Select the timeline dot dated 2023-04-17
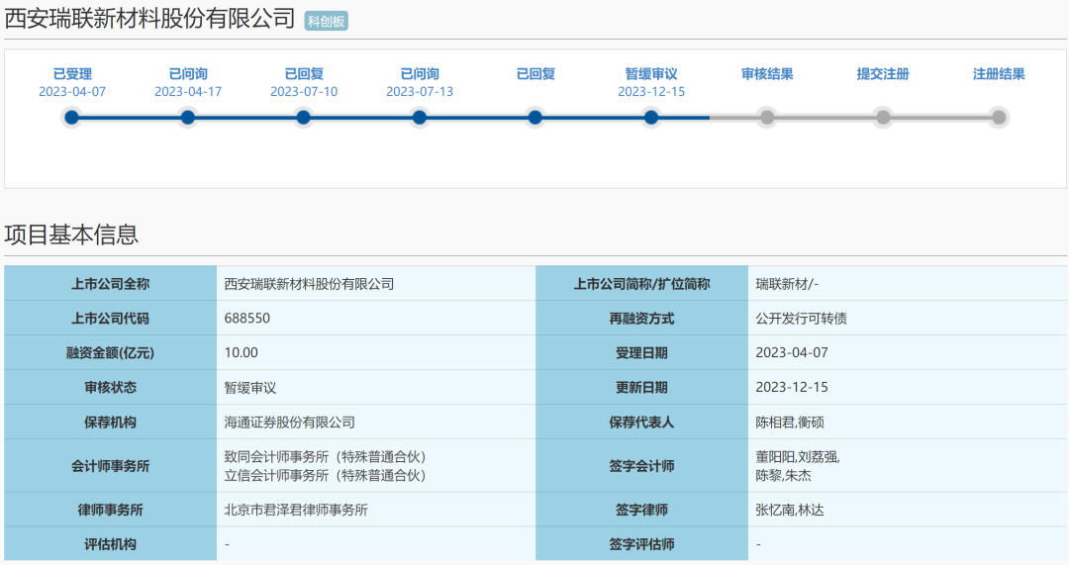 (188, 118)
